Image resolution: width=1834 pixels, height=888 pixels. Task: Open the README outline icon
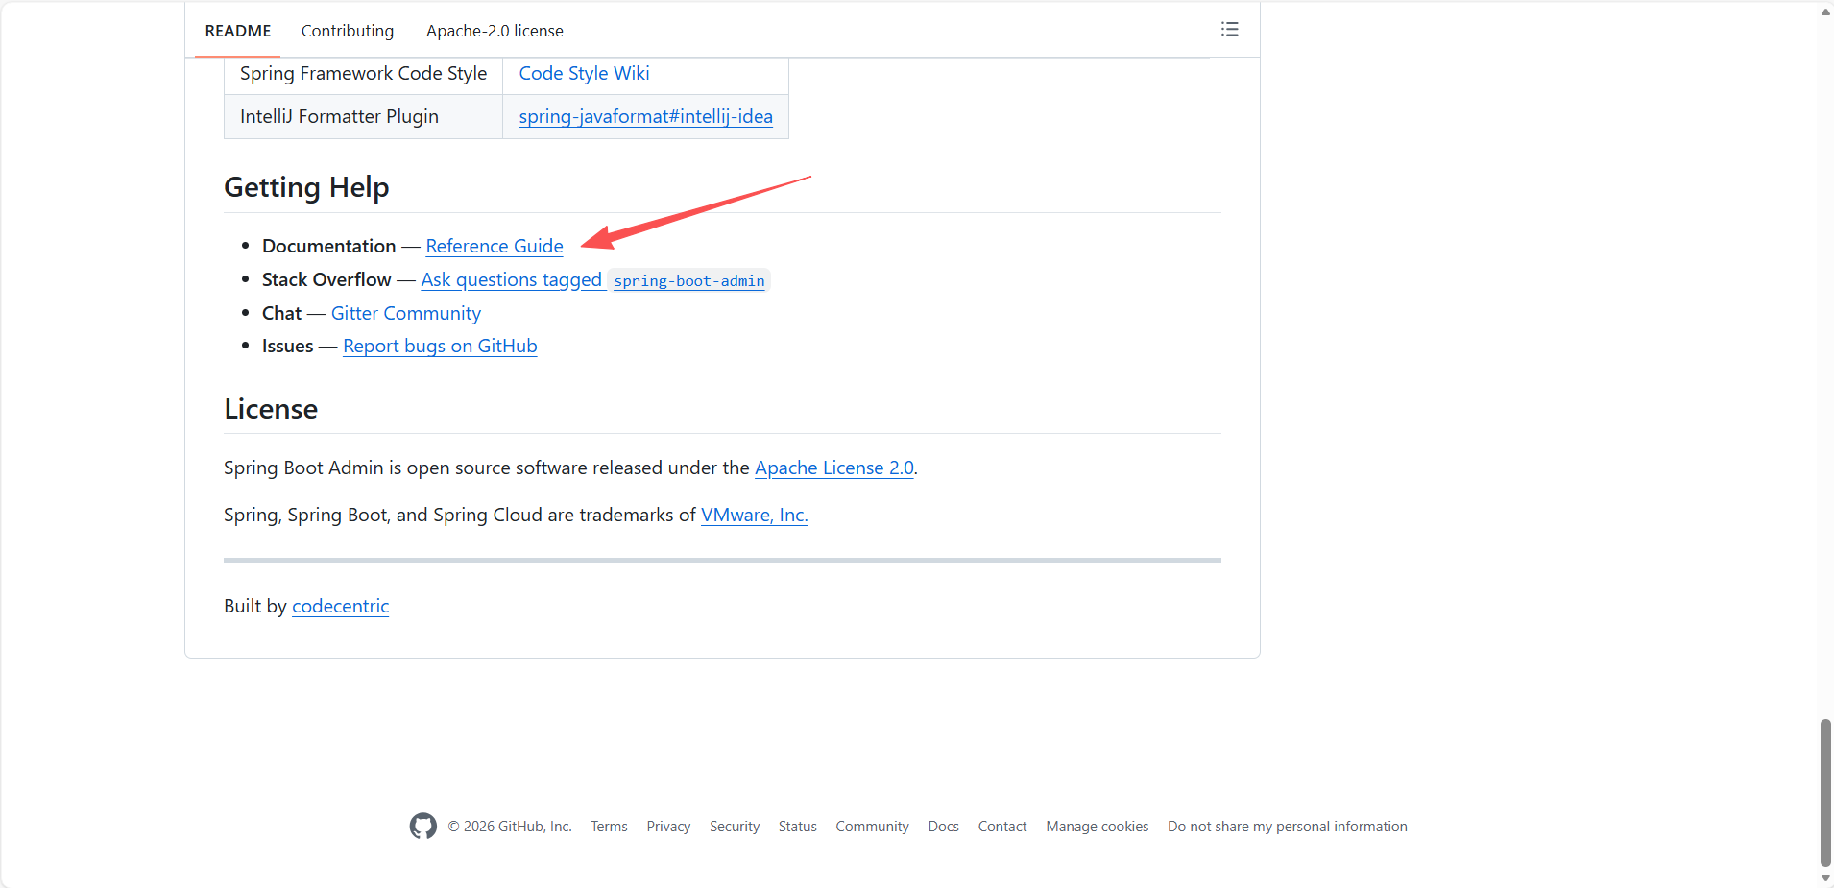(x=1229, y=30)
